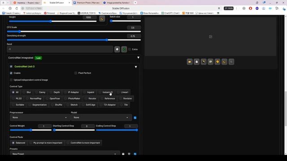Click the palette icon under the output
This screenshot has height=161, width=287.
coord(217,62)
